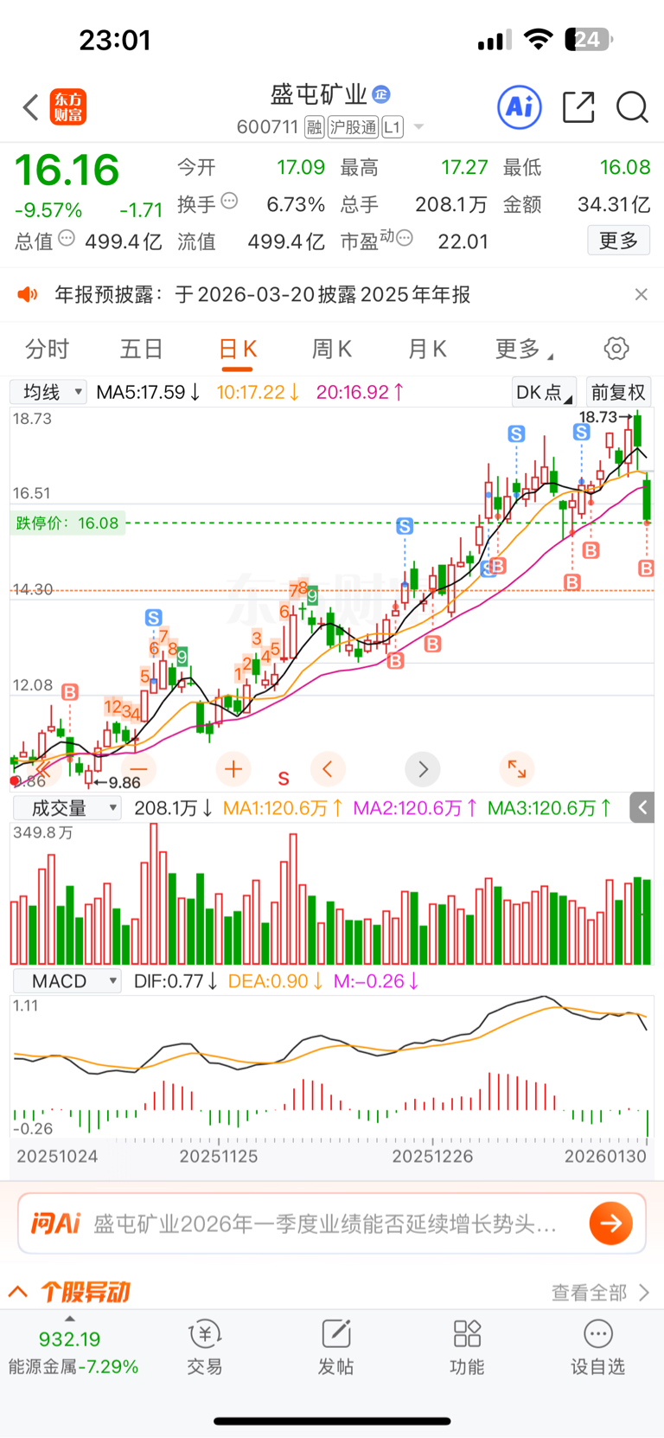Open 发帖 to write a post
The height and width of the screenshot is (1438, 664).
coord(335,1348)
